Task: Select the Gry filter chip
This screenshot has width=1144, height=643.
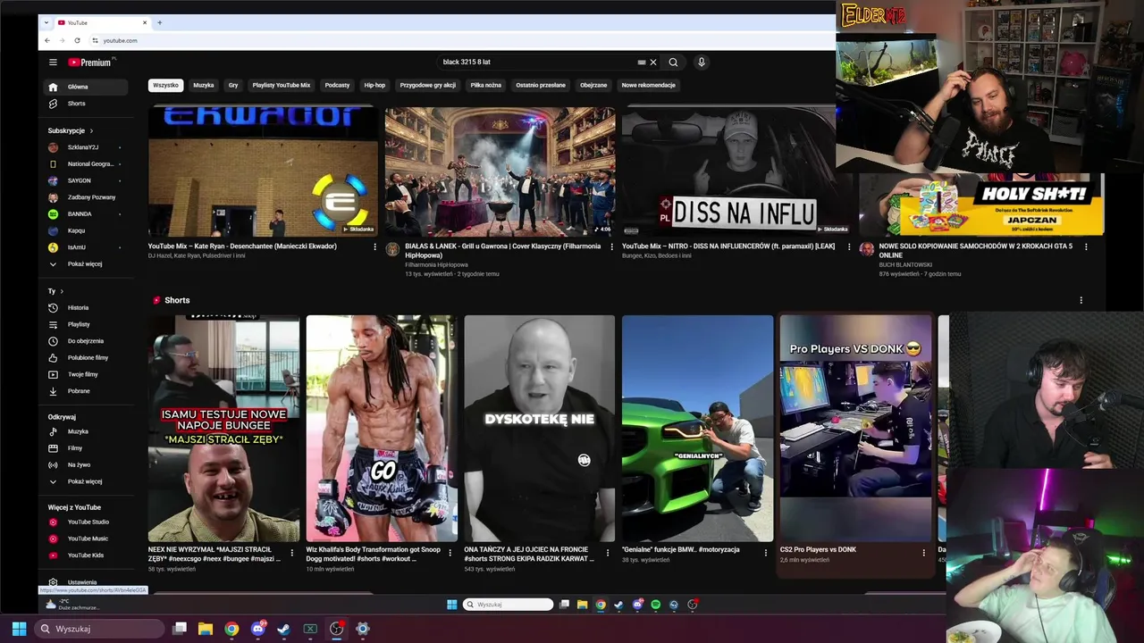Action: pyautogui.click(x=233, y=85)
